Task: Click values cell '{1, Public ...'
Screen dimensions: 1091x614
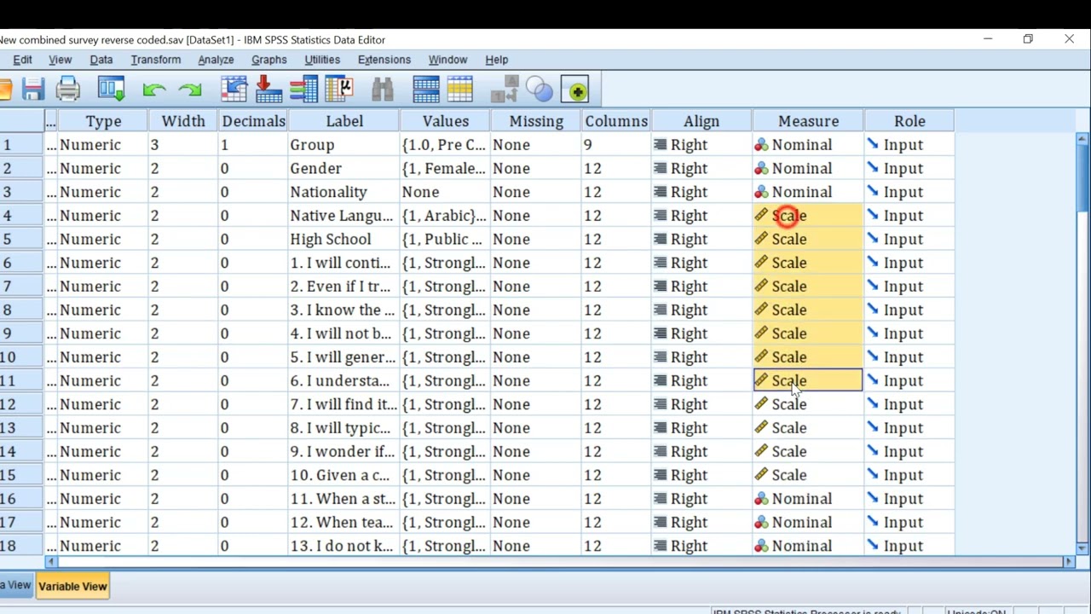Action: click(x=445, y=240)
